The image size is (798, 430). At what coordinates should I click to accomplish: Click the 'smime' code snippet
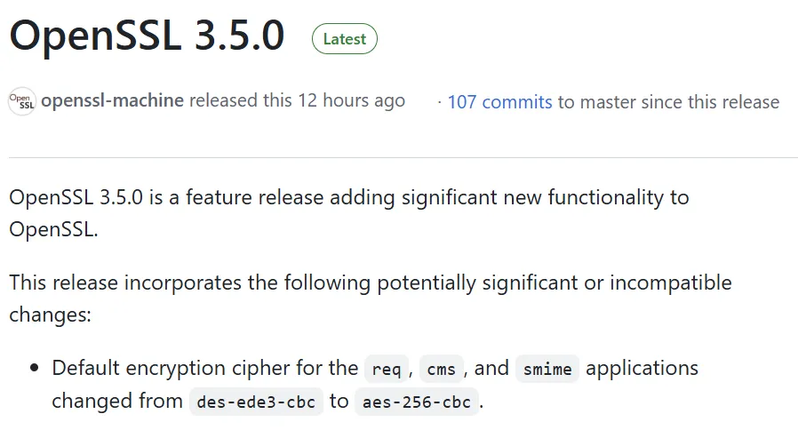[547, 369]
